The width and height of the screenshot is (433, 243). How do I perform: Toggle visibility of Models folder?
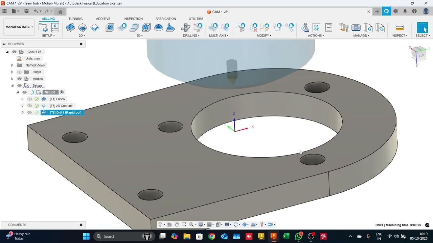click(x=19, y=79)
